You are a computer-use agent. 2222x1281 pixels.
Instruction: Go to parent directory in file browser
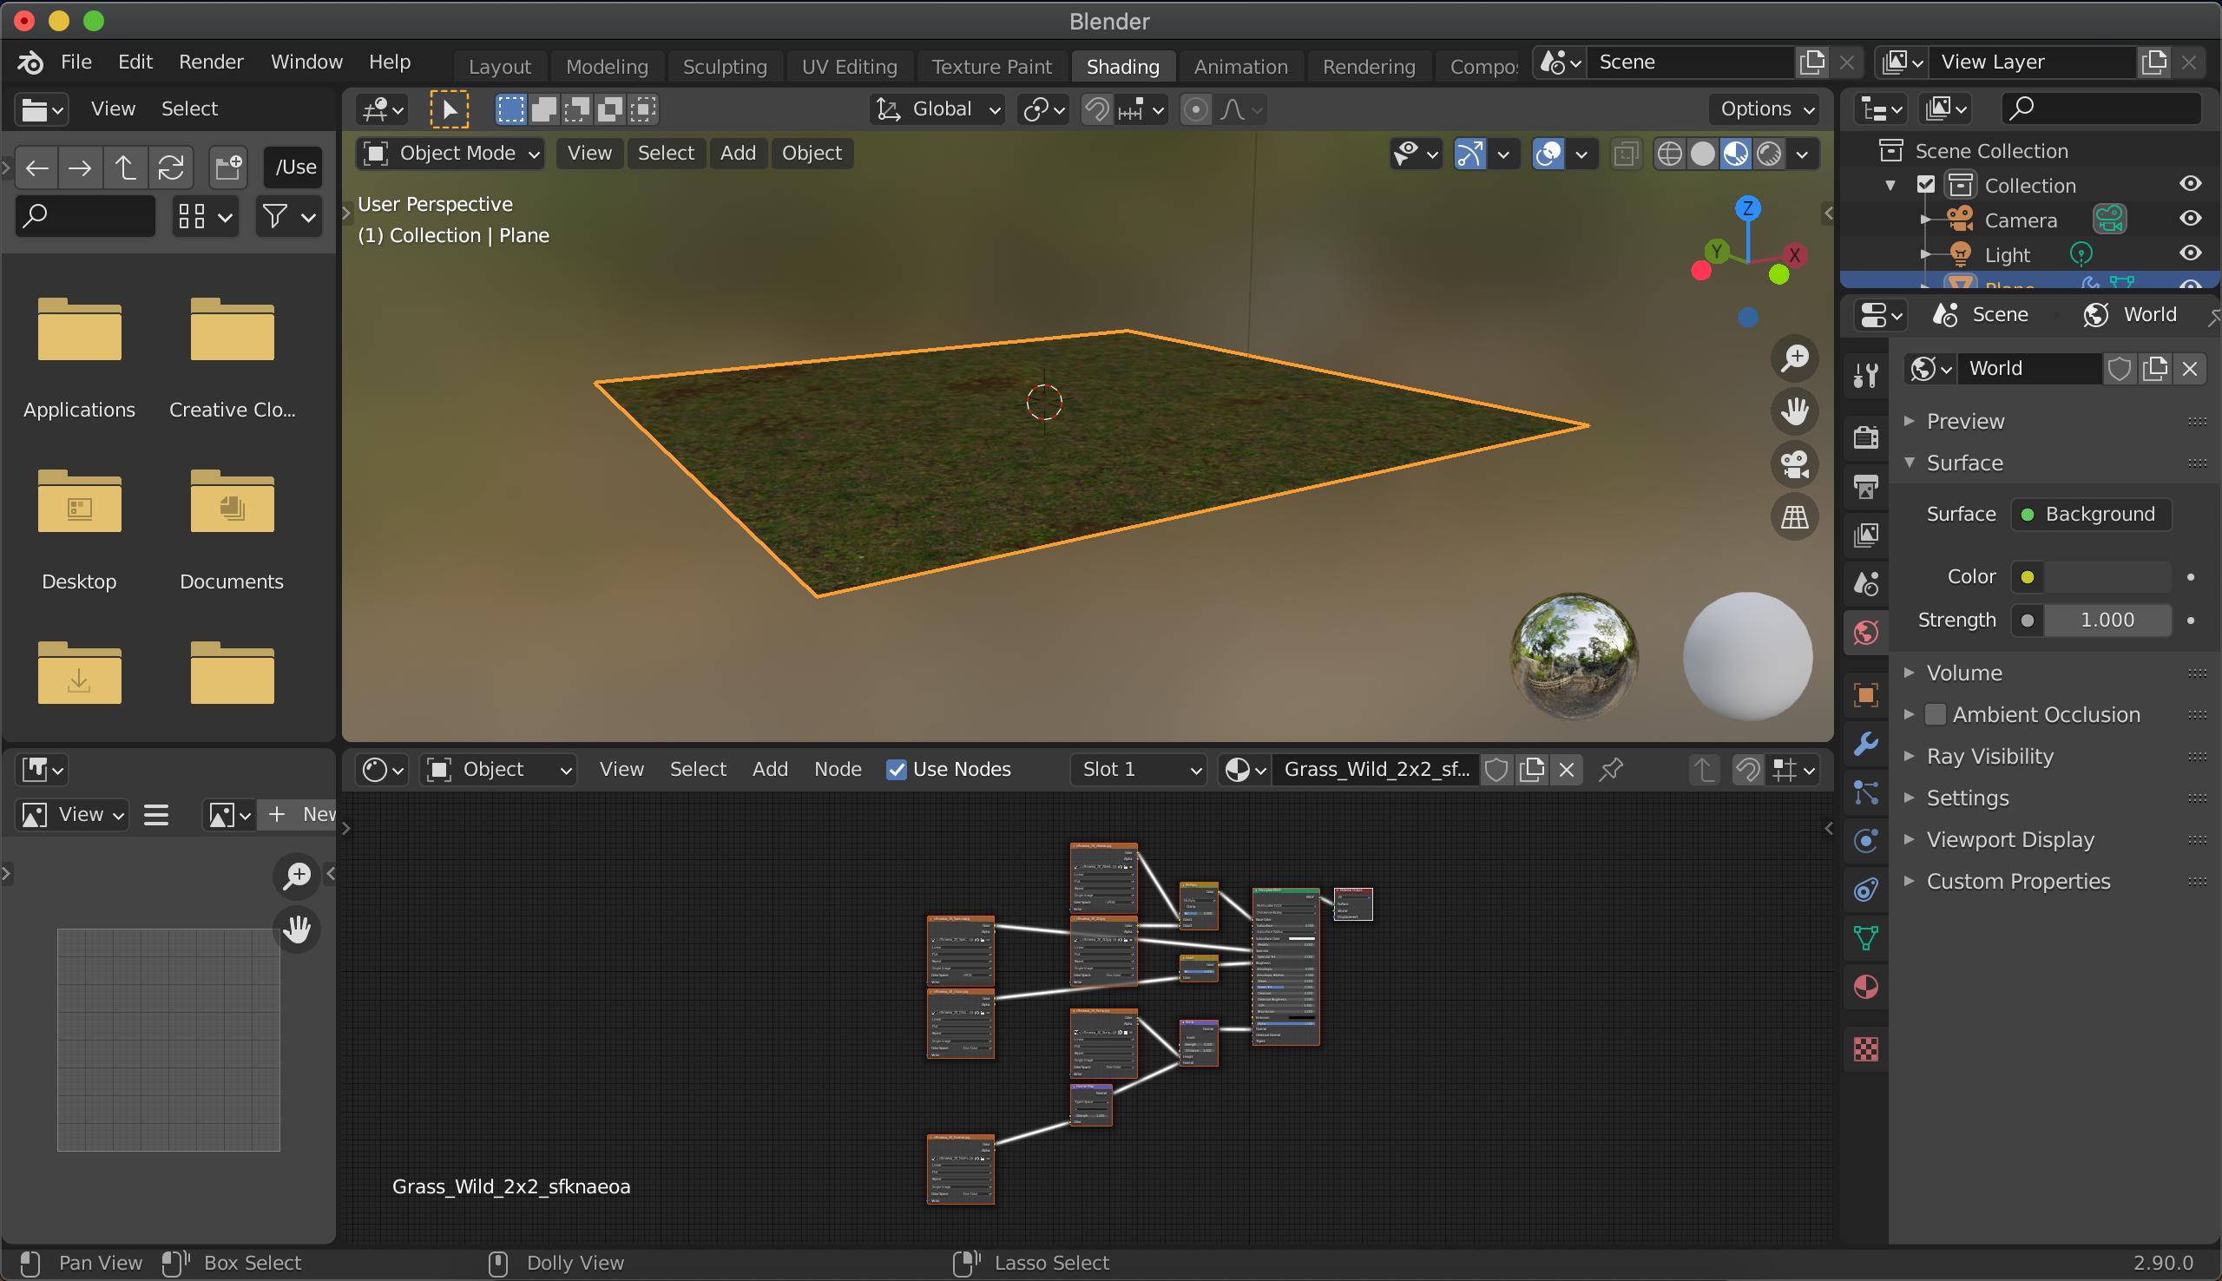(x=125, y=168)
